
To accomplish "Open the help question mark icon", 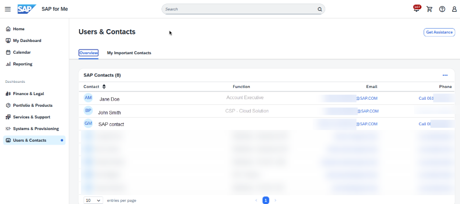I will click(x=442, y=9).
